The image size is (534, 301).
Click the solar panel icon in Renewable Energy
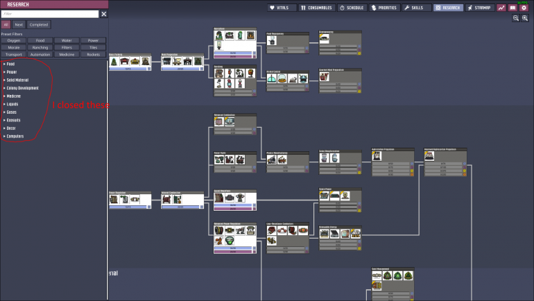335,234
